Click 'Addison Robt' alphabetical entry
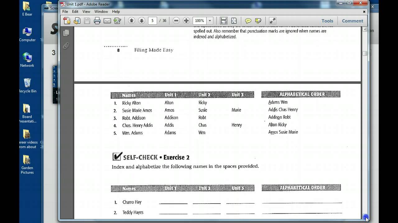Viewport: 398px width, 223px height. point(279,117)
